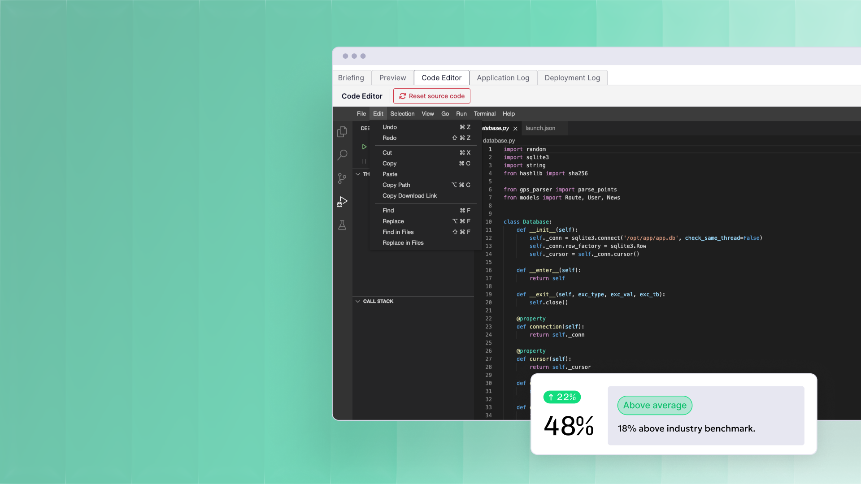The height and width of the screenshot is (484, 861).
Task: Open the Testing flask icon
Action: [x=342, y=225]
